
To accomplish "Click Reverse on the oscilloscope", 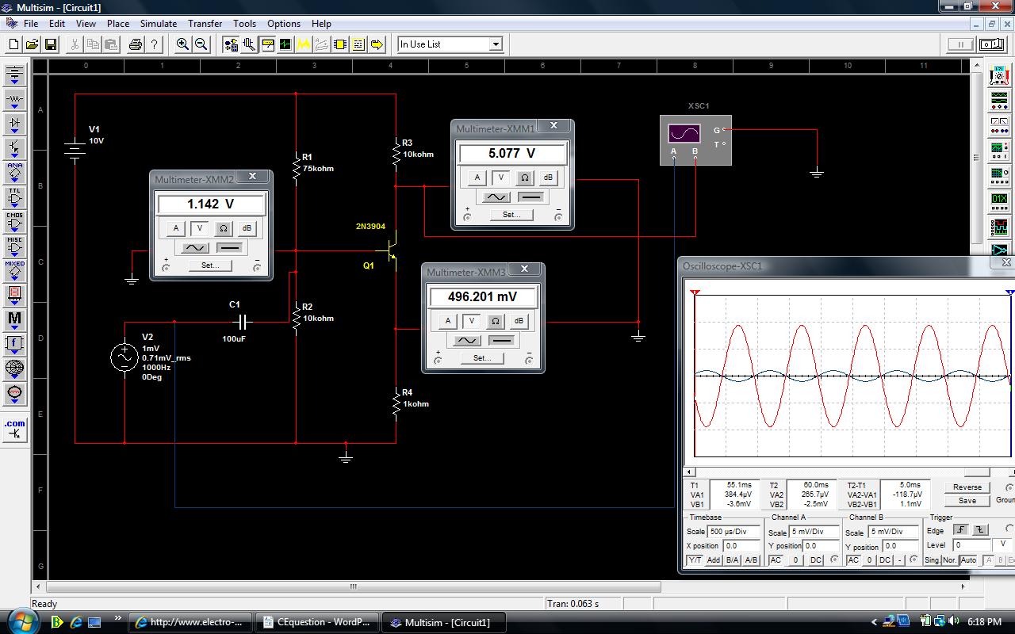I will 967,487.
